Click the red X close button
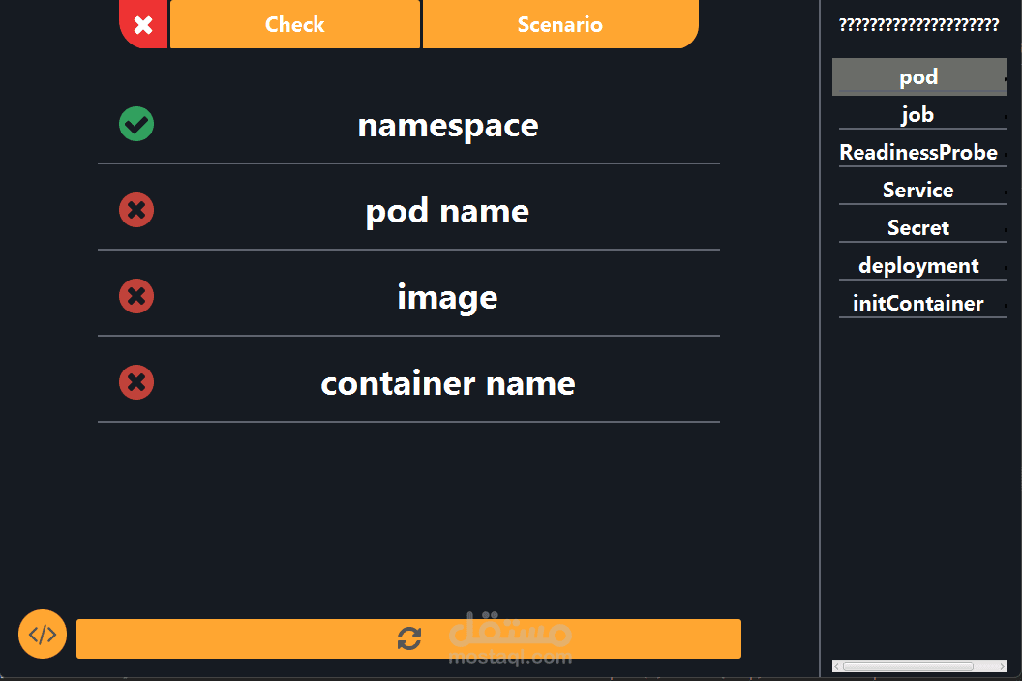 (x=143, y=24)
